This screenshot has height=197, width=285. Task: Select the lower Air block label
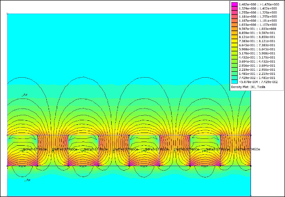[x=28, y=180]
